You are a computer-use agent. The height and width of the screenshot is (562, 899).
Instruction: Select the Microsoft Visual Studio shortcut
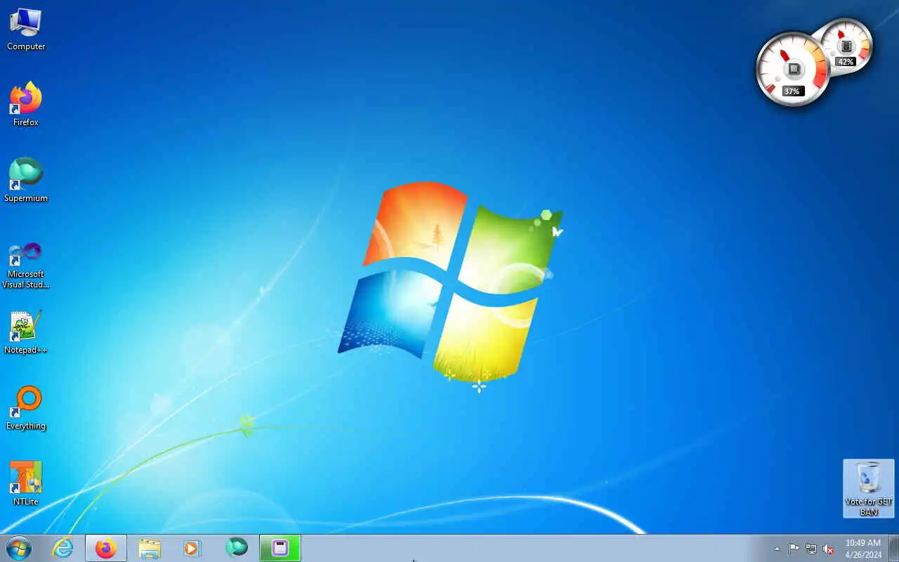click(x=26, y=264)
